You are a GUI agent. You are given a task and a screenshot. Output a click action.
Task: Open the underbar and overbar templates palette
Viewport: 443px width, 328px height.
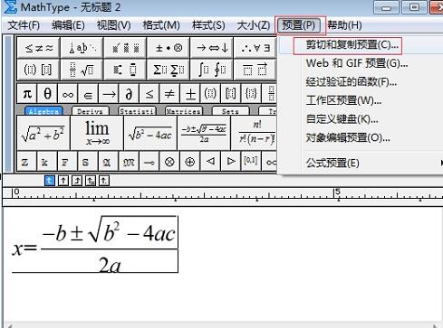pyautogui.click(x=255, y=70)
